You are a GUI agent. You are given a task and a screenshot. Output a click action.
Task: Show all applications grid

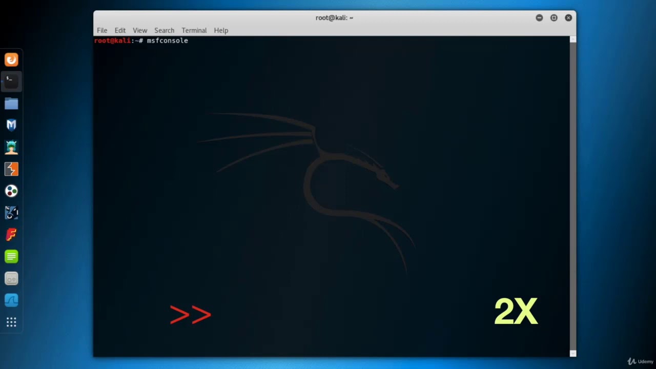pos(11,322)
